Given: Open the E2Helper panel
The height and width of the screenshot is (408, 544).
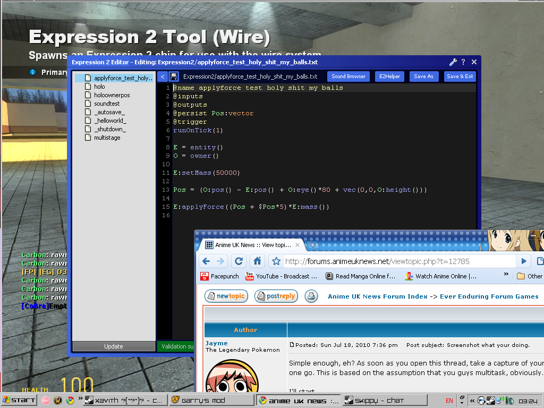Looking at the screenshot, I should [x=389, y=76].
